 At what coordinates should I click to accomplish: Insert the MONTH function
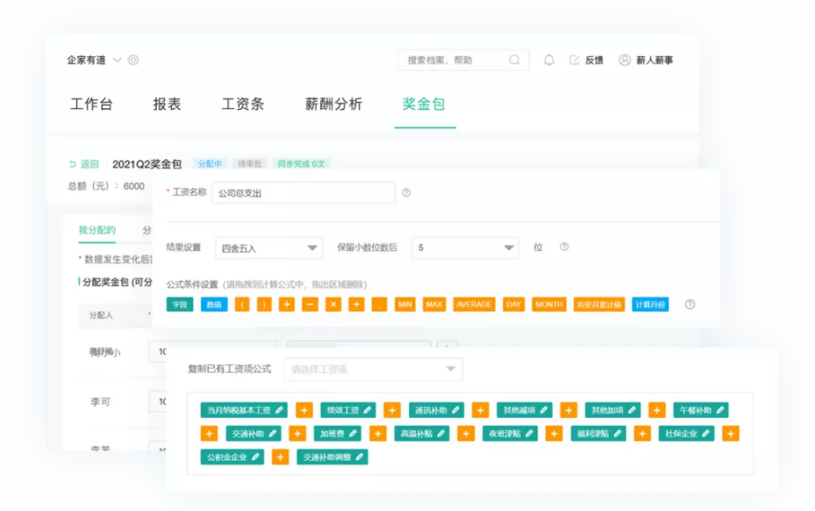point(549,305)
